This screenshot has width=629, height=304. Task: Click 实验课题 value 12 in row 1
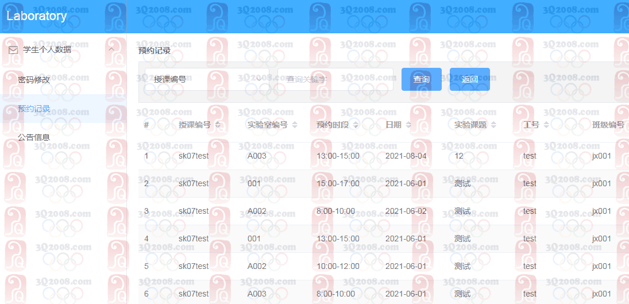point(458,156)
